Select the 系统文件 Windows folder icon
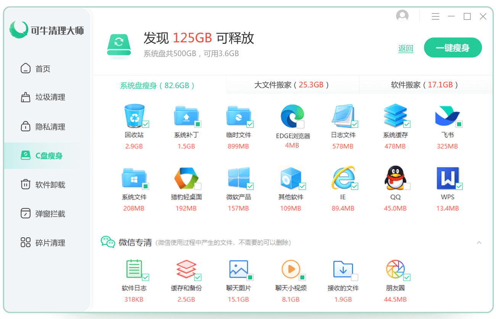This screenshot has height=319, width=496. pyautogui.click(x=134, y=178)
